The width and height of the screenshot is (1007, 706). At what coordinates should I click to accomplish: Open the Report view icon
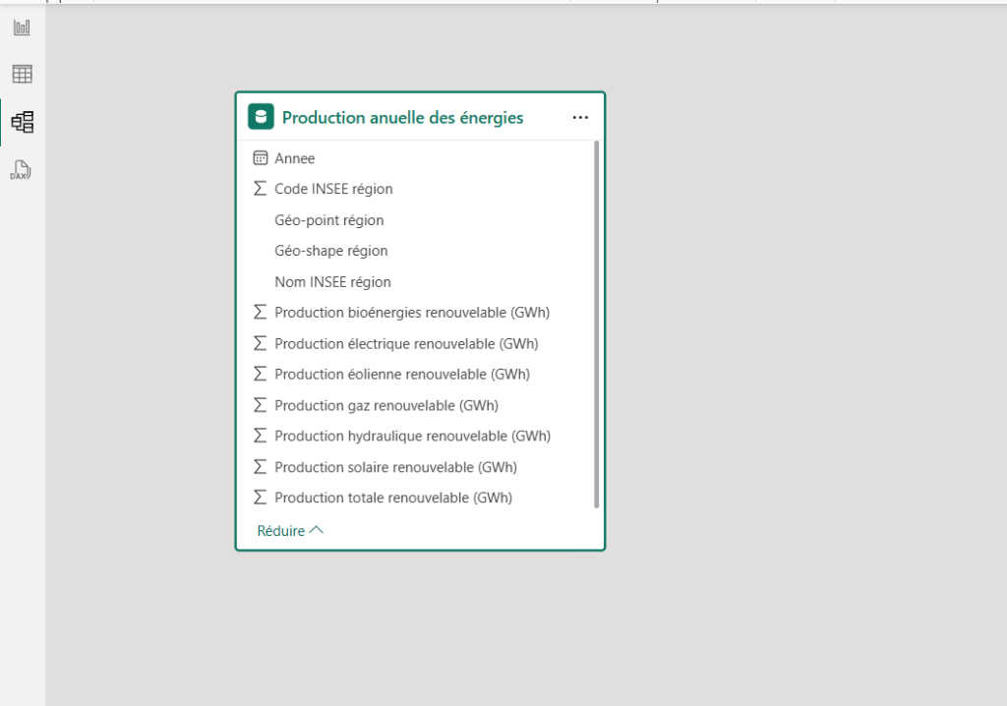(22, 27)
